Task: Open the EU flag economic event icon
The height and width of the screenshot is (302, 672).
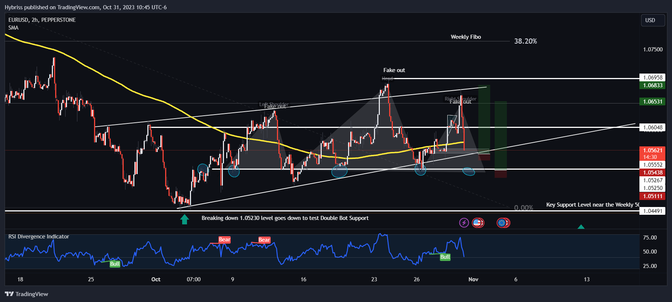Action: click(x=502, y=223)
